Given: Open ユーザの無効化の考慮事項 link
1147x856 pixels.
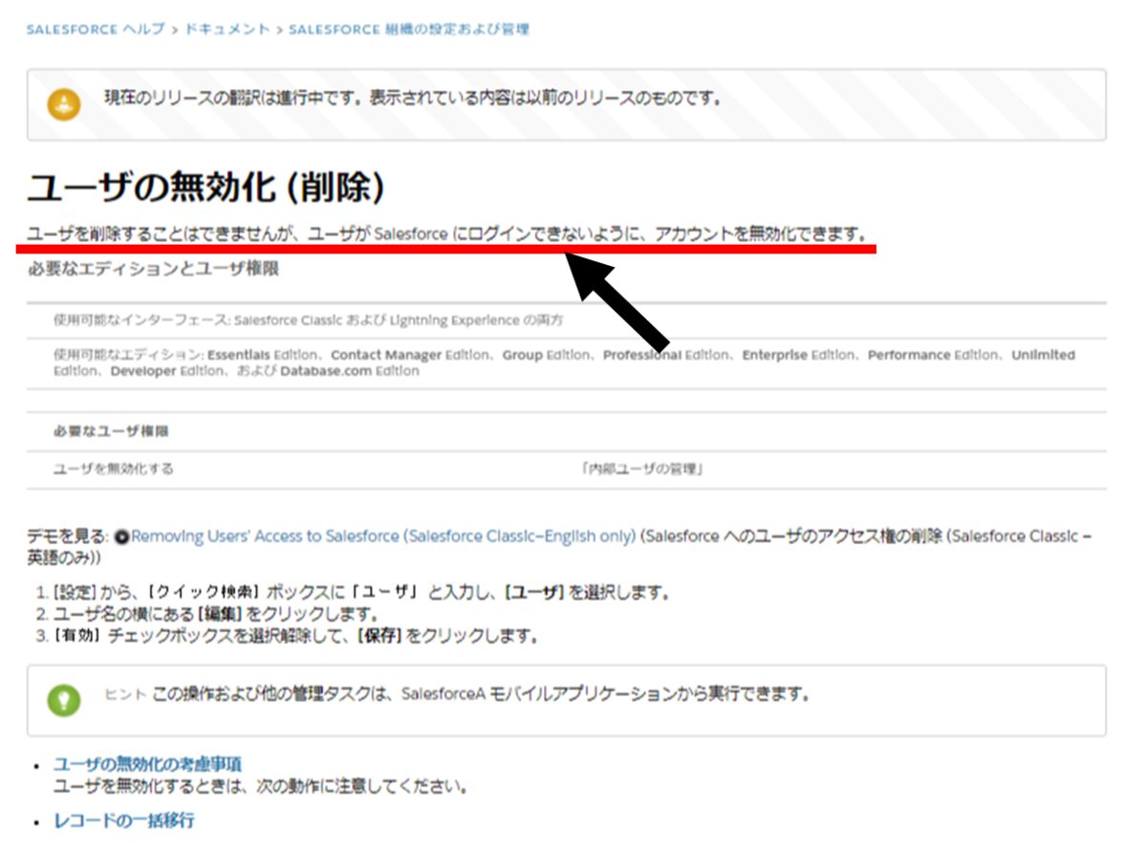Looking at the screenshot, I should (147, 764).
